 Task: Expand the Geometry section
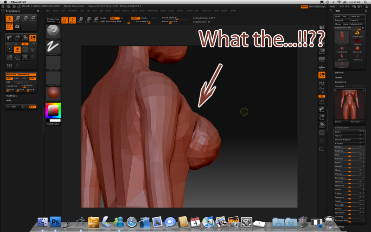coord(340,82)
